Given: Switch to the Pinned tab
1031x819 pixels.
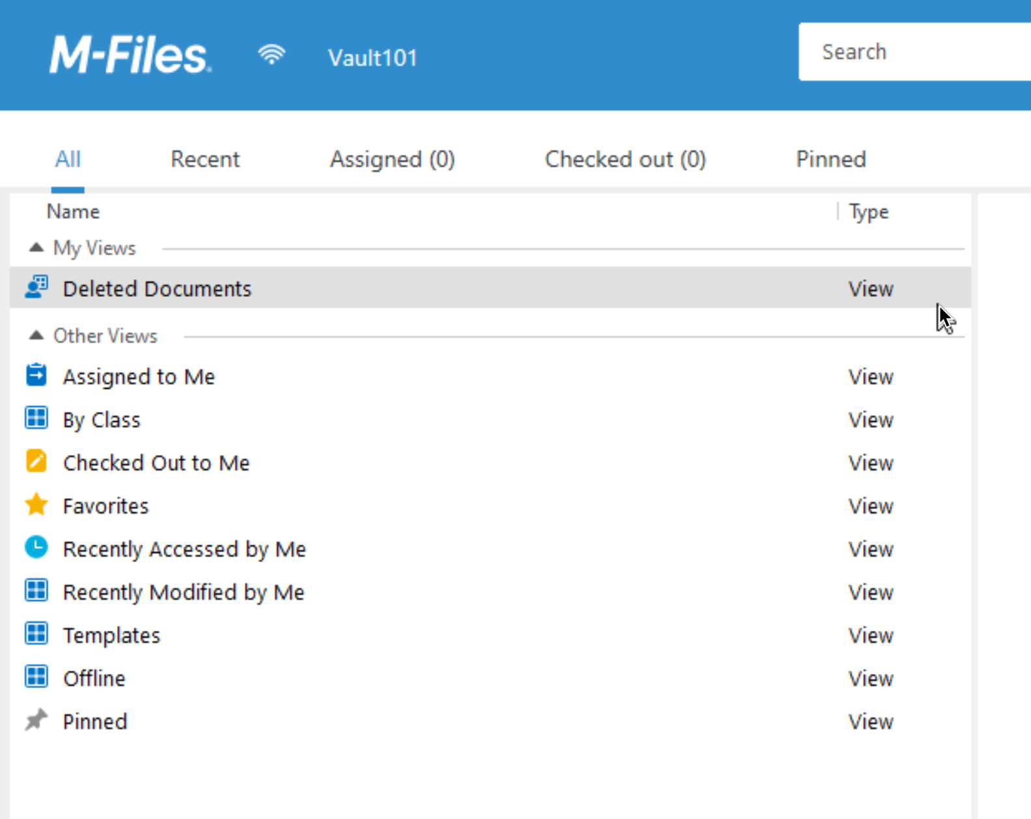Looking at the screenshot, I should tap(831, 160).
